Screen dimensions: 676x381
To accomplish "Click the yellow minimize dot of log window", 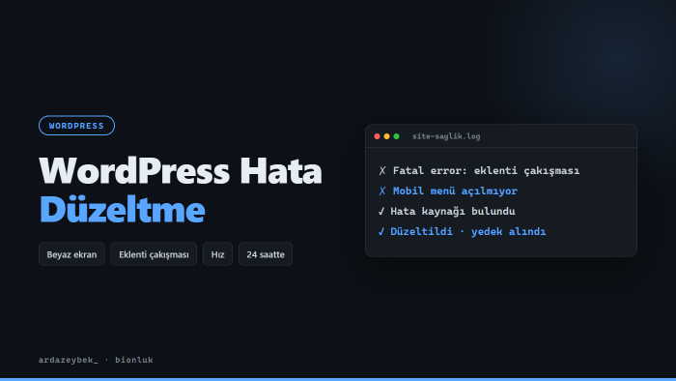I will [386, 136].
